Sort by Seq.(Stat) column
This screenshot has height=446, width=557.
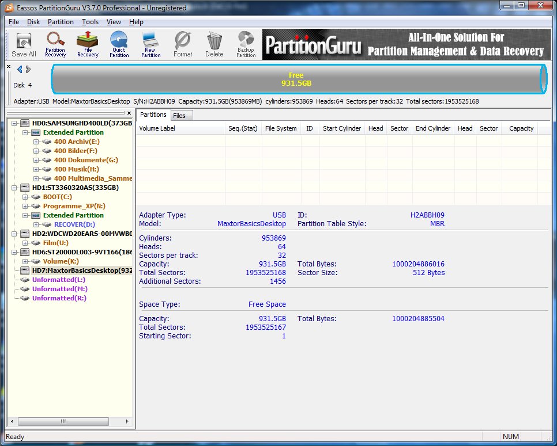pos(243,128)
